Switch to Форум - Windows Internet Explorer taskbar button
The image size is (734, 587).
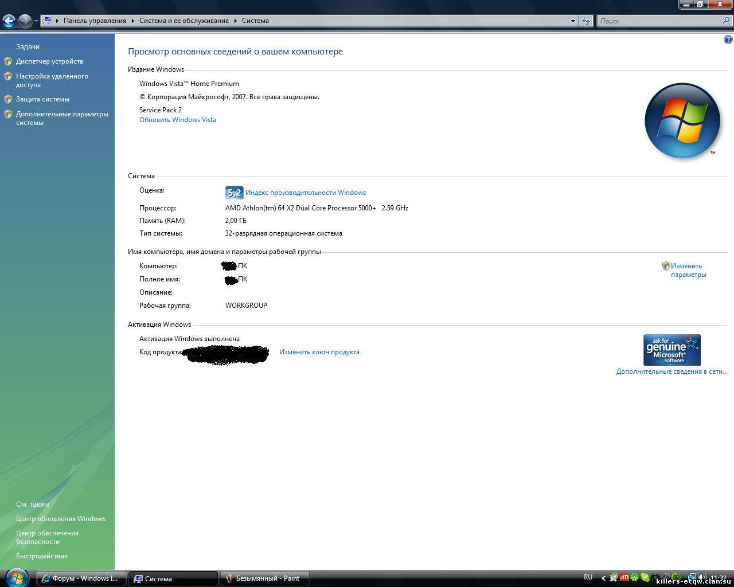pos(81,578)
